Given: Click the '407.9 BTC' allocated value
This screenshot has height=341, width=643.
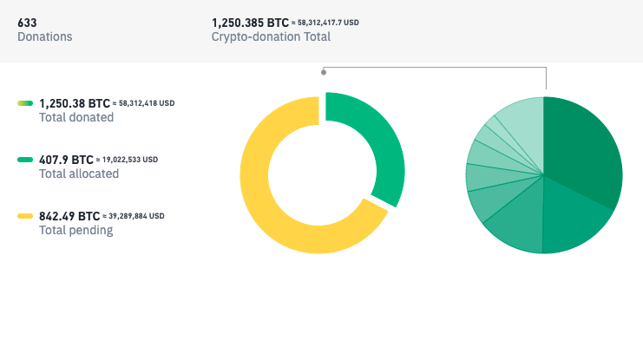Looking at the screenshot, I should click(67, 160).
